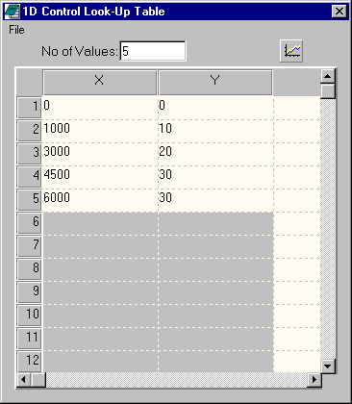The width and height of the screenshot is (352, 404).
Task: Close the 1D Control Look-Up Table window
Action: pos(339,12)
